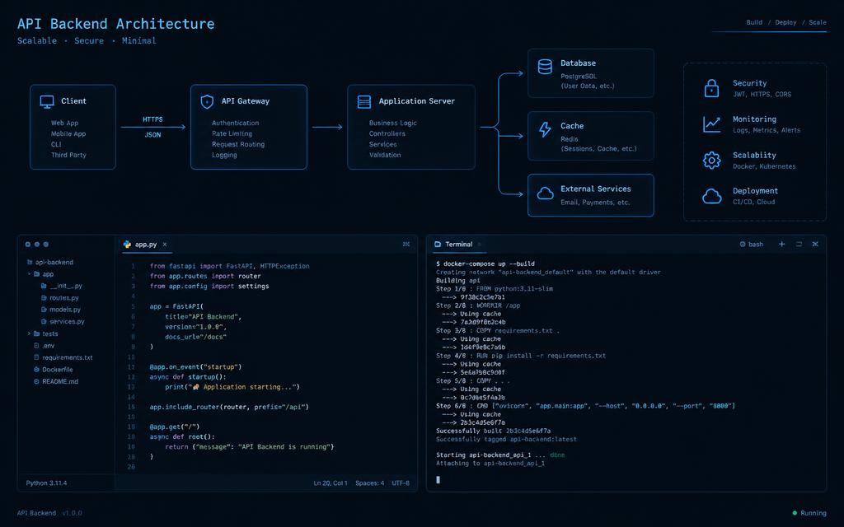
Task: Click the Scalability gear icon
Action: point(711,161)
